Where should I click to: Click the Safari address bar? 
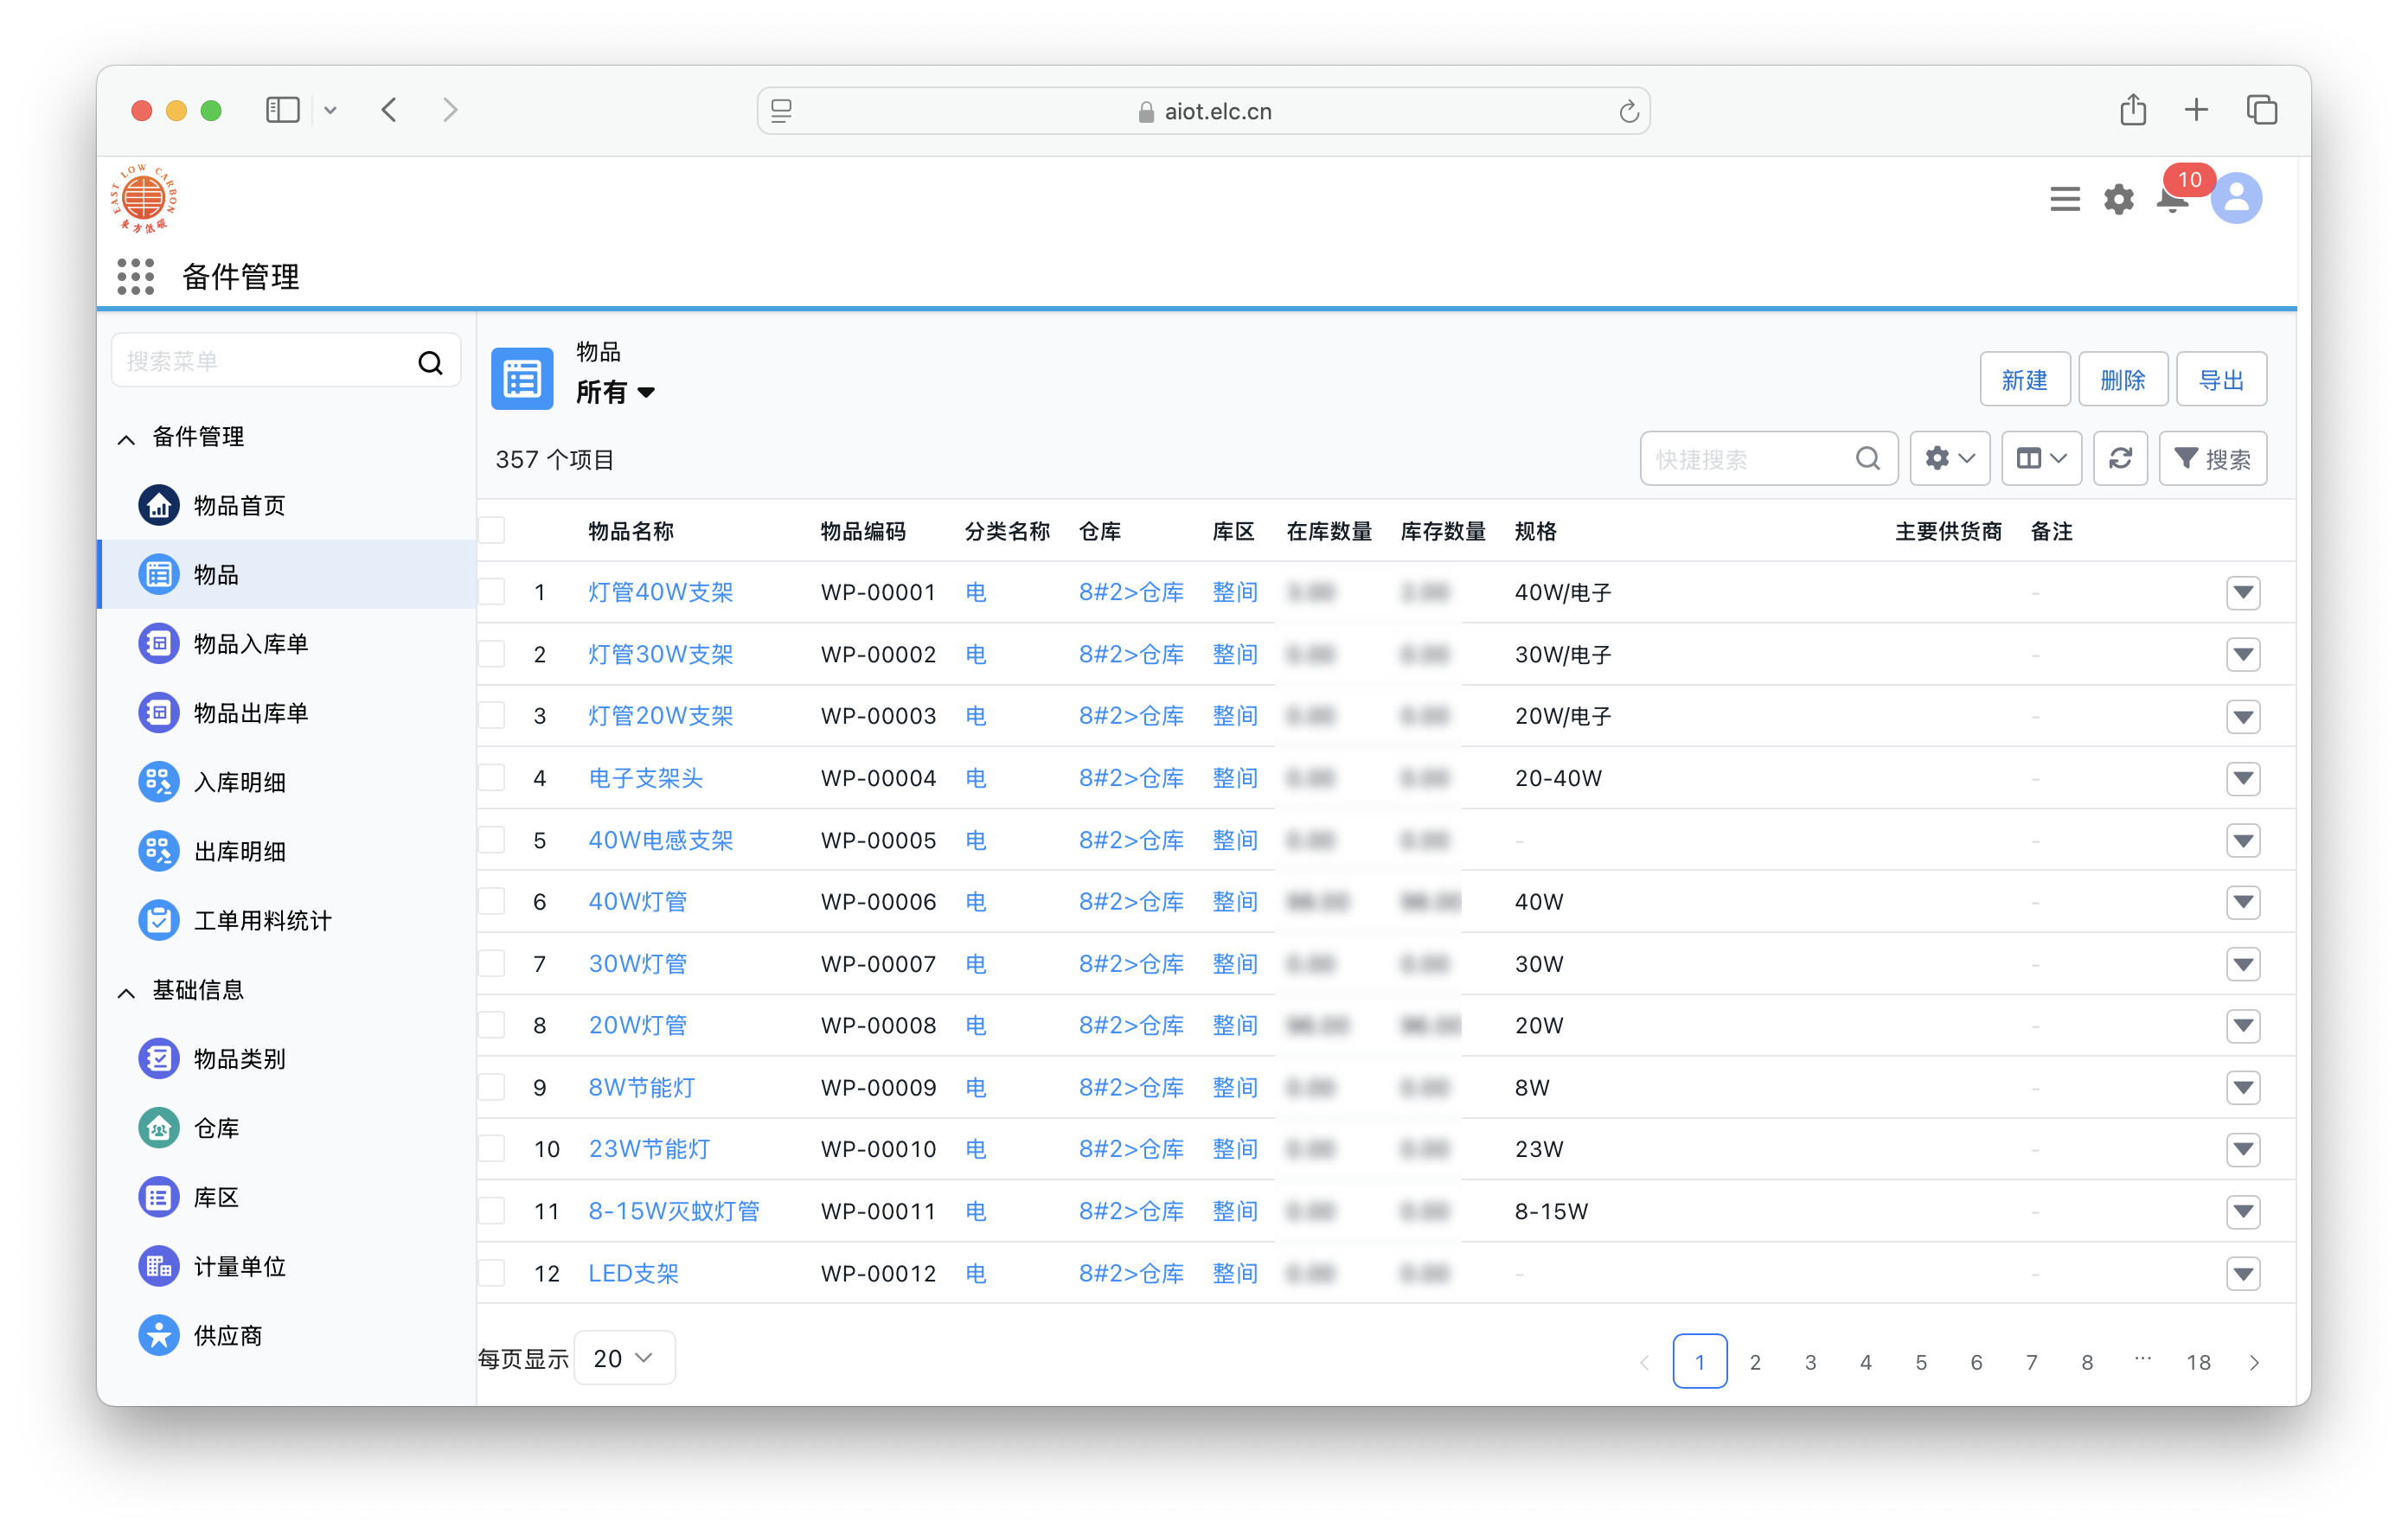point(1203,111)
